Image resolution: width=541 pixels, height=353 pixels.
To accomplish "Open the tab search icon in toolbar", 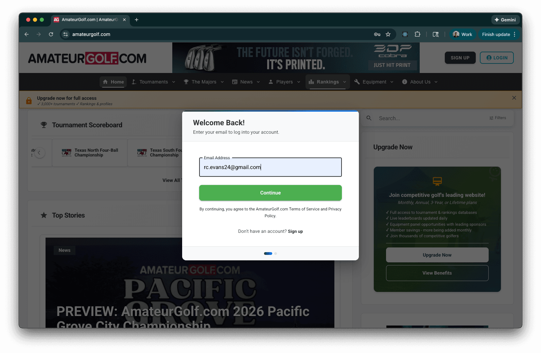I will click(436, 34).
